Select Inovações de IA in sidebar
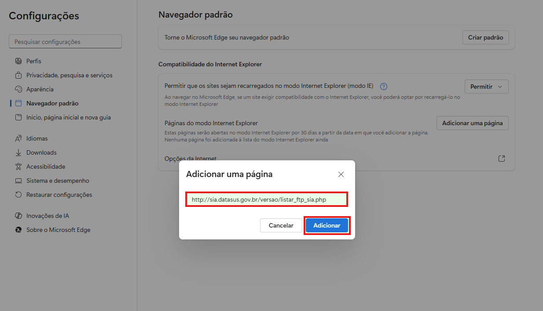543x311 pixels. (x=48, y=216)
